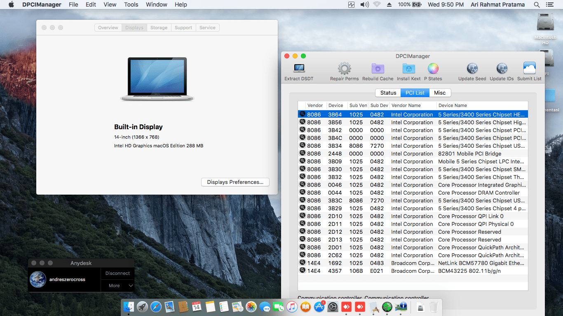Open the Overview tab in About This Mac
This screenshot has height=316, width=563.
tap(108, 28)
